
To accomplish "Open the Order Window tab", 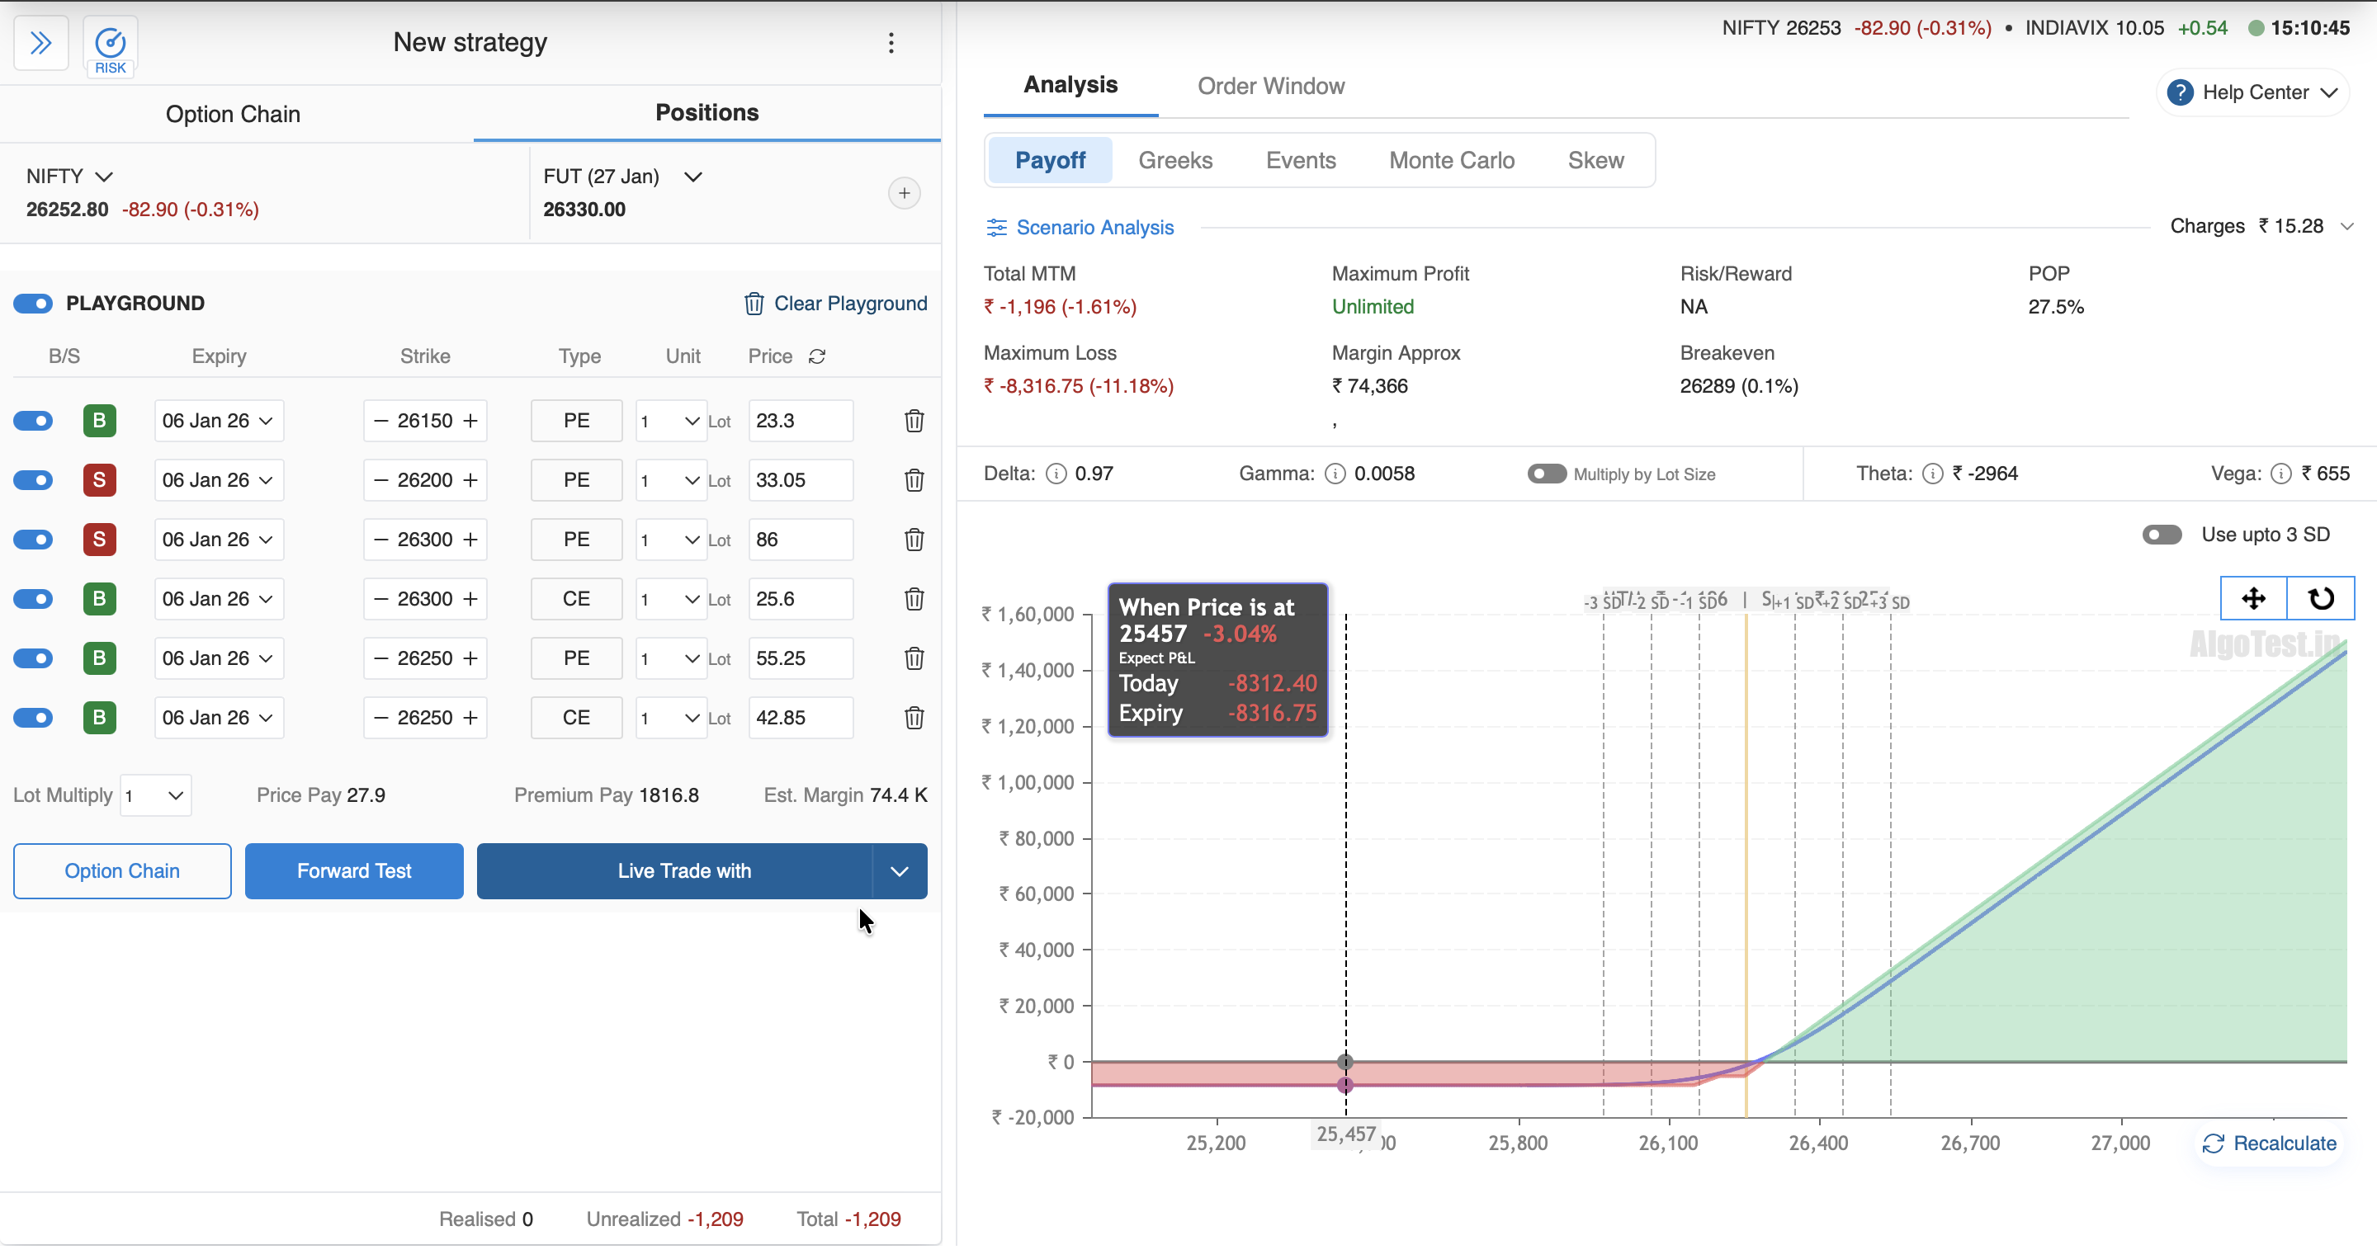I will click(1271, 86).
